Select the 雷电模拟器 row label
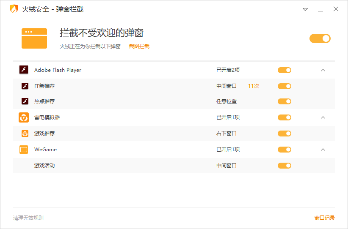Image resolution: width=348 pixels, height=229 pixels. click(x=47, y=117)
